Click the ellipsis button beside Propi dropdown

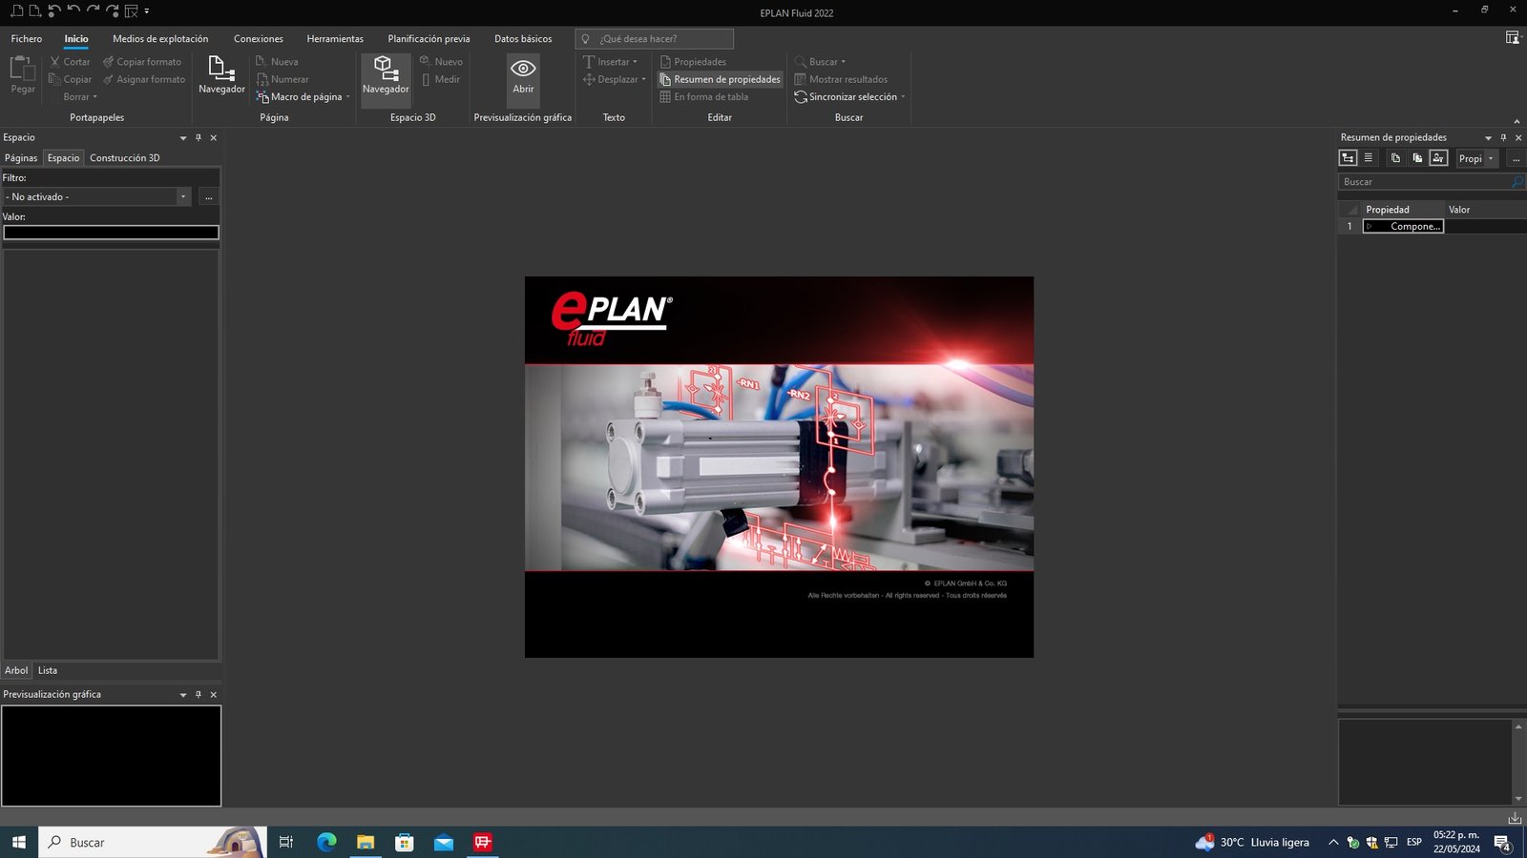pyautogui.click(x=1516, y=158)
